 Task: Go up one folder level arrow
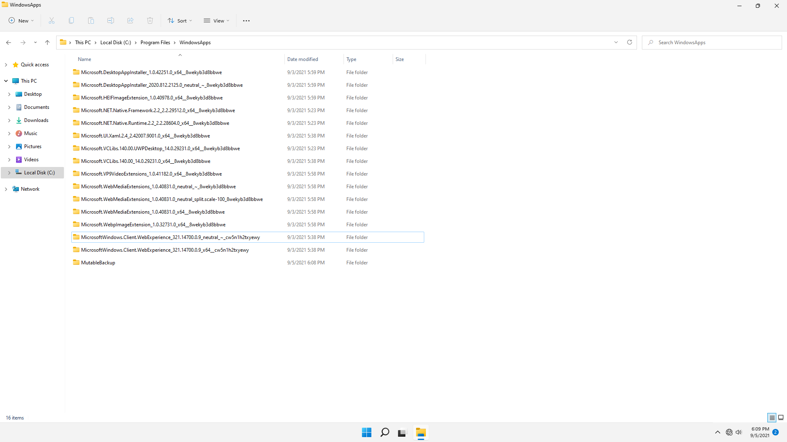pyautogui.click(x=48, y=43)
